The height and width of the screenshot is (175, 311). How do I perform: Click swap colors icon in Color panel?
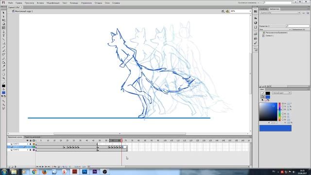(x=268, y=100)
